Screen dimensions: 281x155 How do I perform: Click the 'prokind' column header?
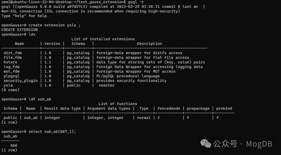(x=224, y=108)
